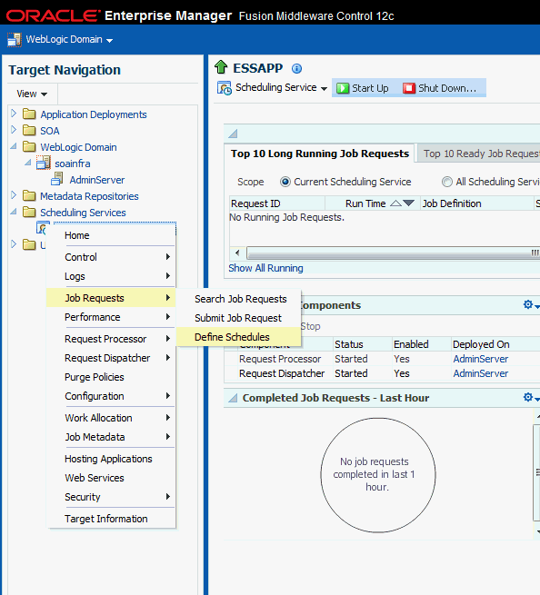
Task: Collapse the Completed Job Requests panel triangle
Action: click(233, 398)
